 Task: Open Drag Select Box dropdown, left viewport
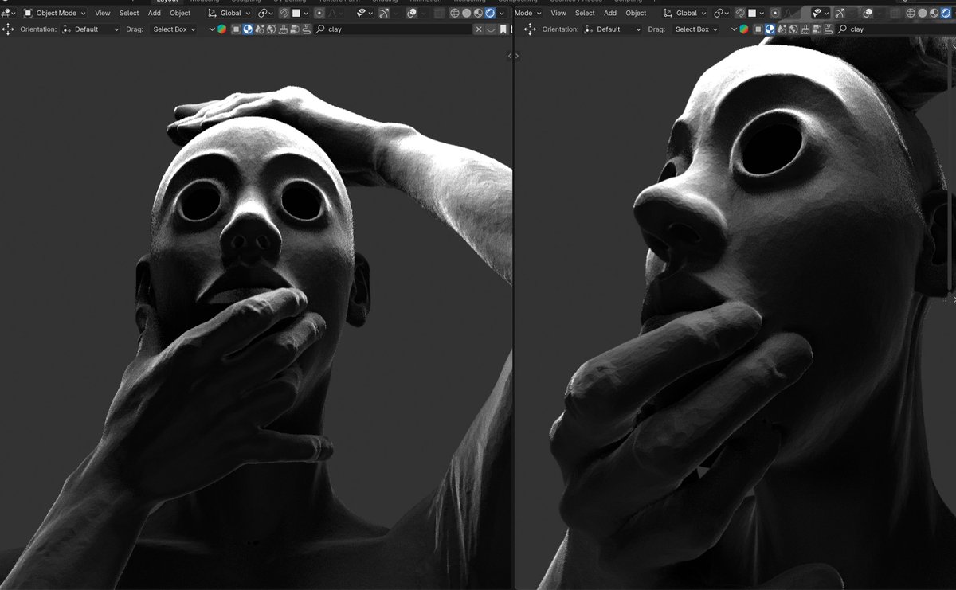(174, 29)
